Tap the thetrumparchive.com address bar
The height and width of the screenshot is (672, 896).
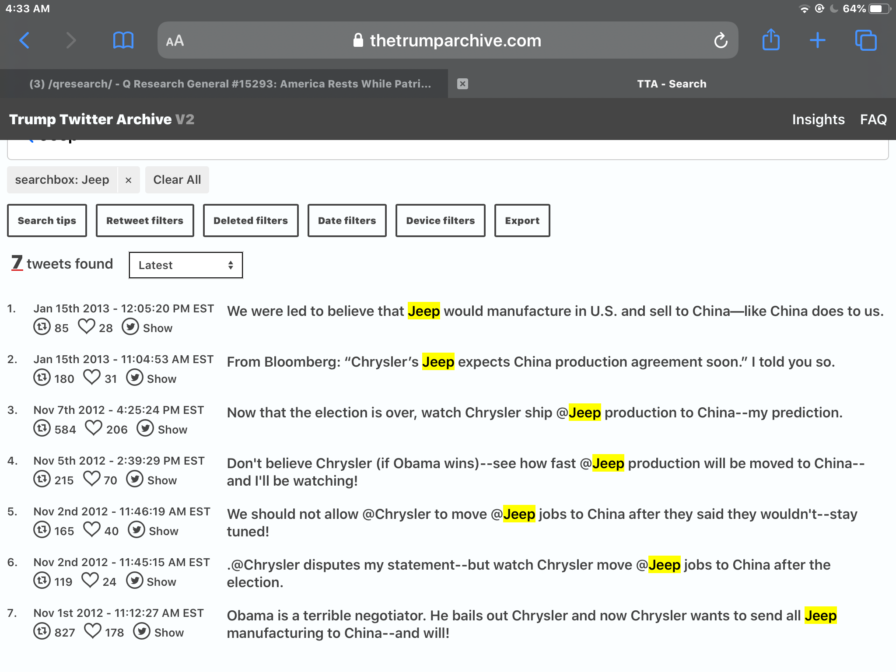(x=447, y=41)
